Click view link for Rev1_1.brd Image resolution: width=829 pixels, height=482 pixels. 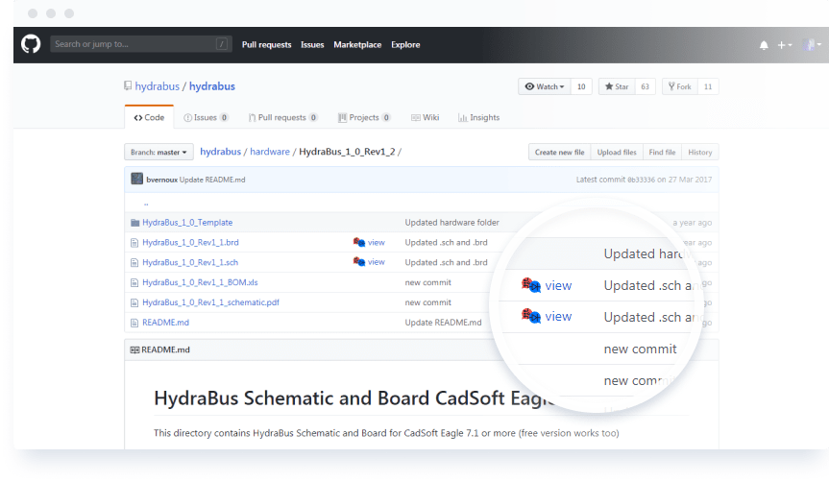tap(377, 242)
